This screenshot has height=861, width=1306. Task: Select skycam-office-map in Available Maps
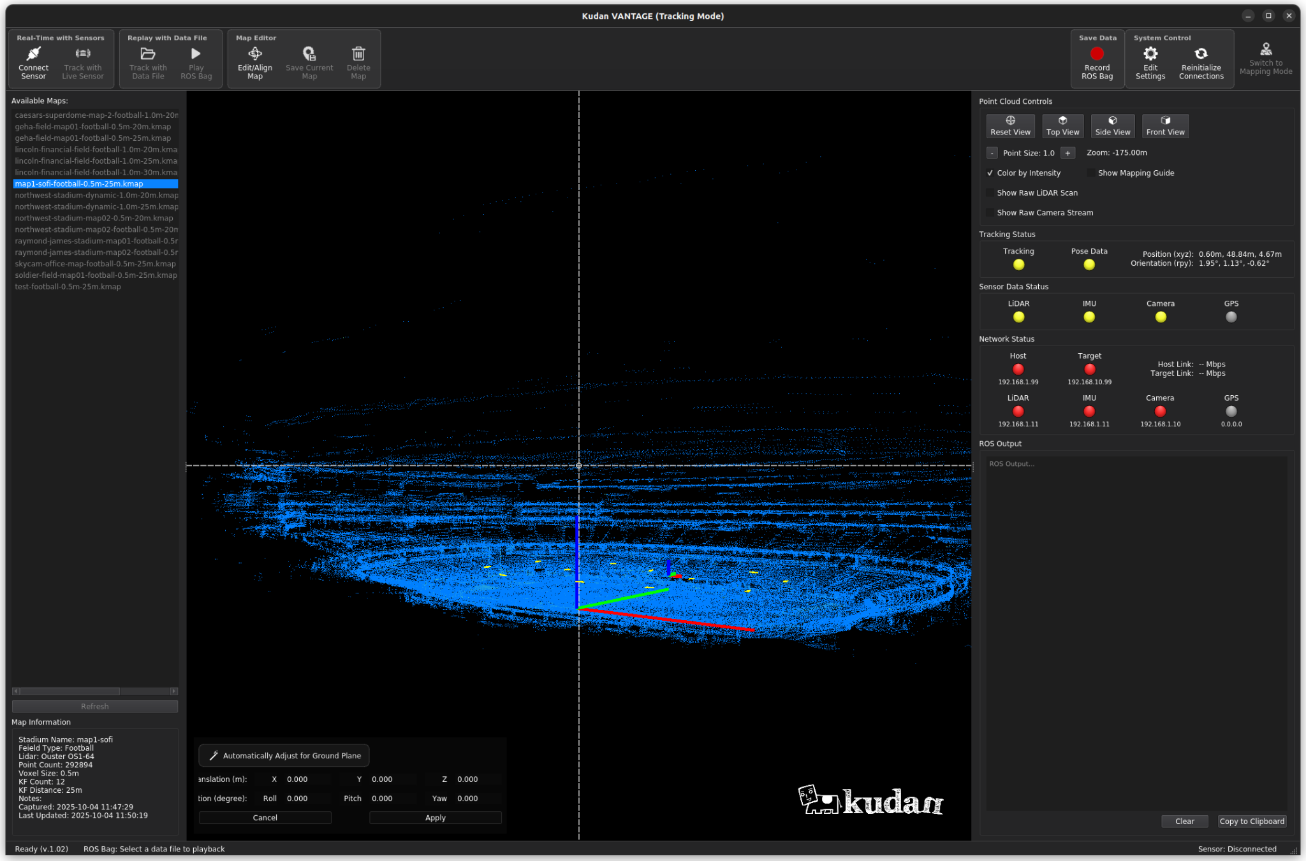(95, 264)
